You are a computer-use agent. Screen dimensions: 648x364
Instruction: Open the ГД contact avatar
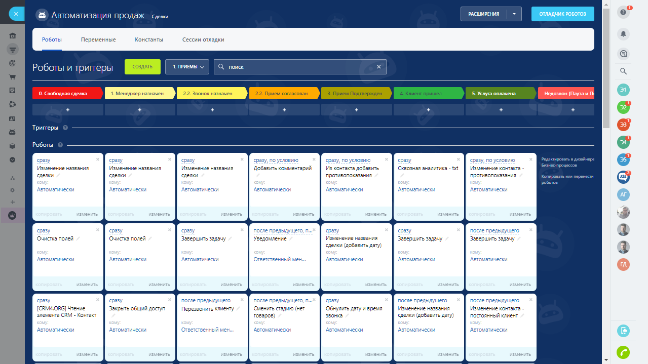[x=624, y=264]
